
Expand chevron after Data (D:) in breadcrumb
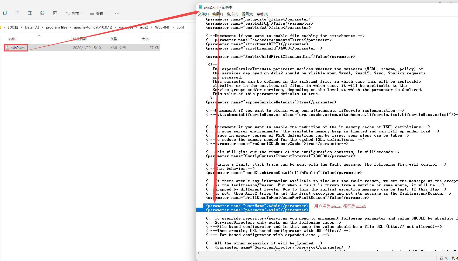click(x=42, y=27)
